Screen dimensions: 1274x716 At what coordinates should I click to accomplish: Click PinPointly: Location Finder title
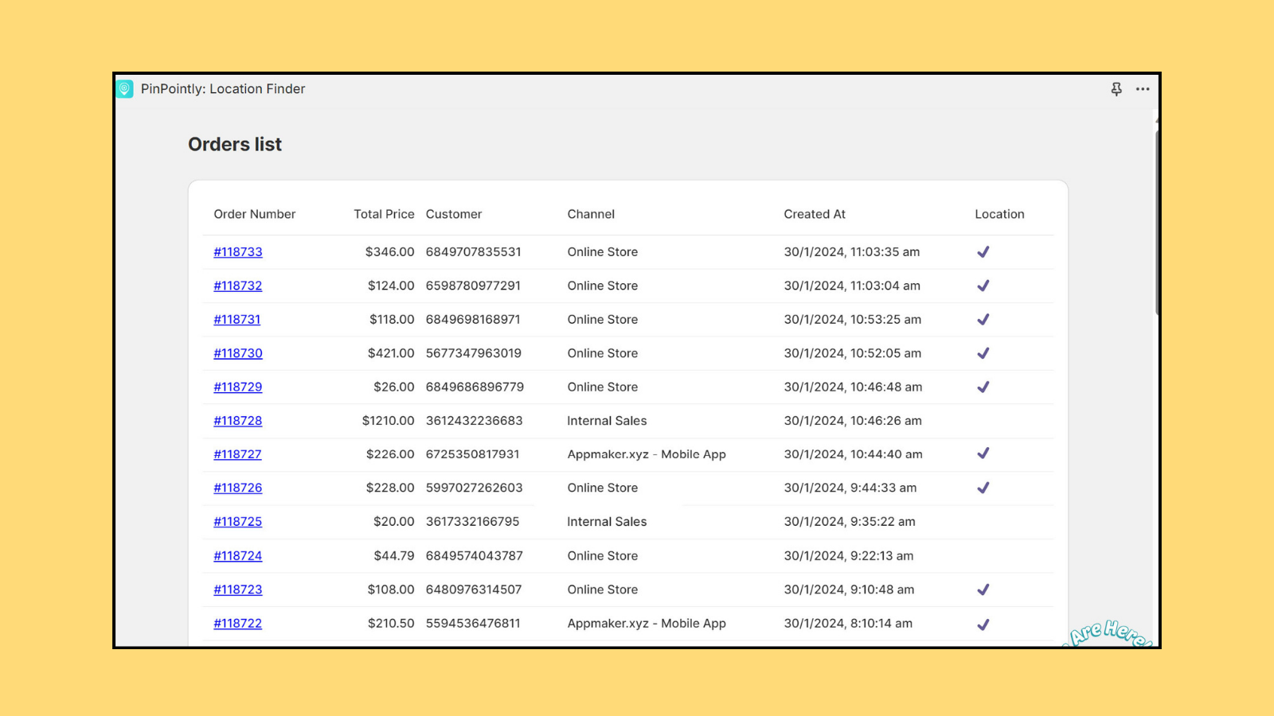223,89
